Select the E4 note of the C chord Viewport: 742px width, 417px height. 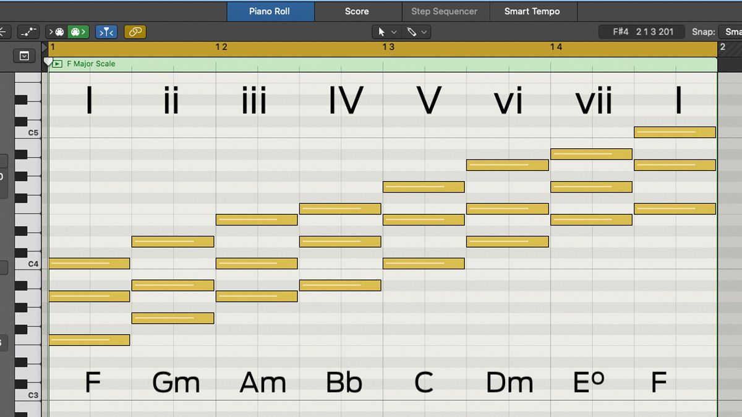(424, 219)
